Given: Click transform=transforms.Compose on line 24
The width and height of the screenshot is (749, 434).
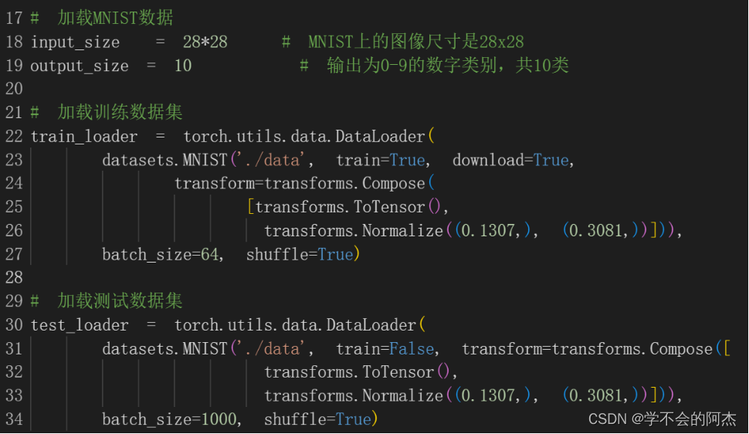Looking at the screenshot, I should (300, 184).
